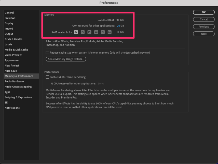Click the 'RAM available for' label

tap(62, 32)
